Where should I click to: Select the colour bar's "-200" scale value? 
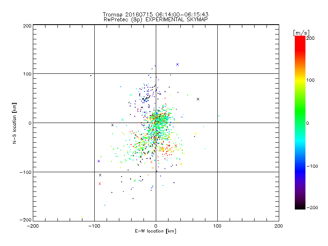[x=312, y=207]
